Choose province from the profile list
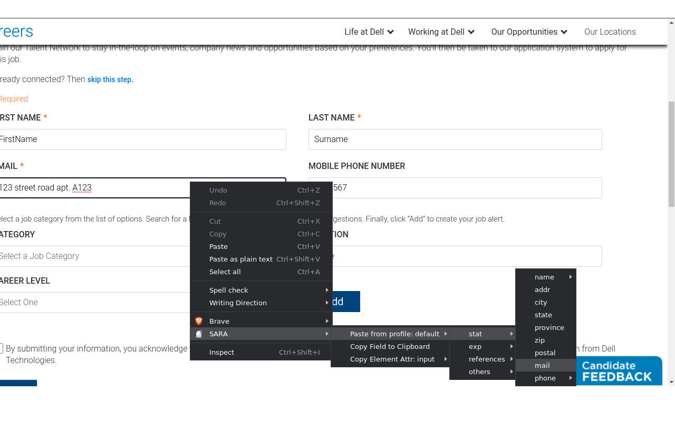 pyautogui.click(x=545, y=327)
